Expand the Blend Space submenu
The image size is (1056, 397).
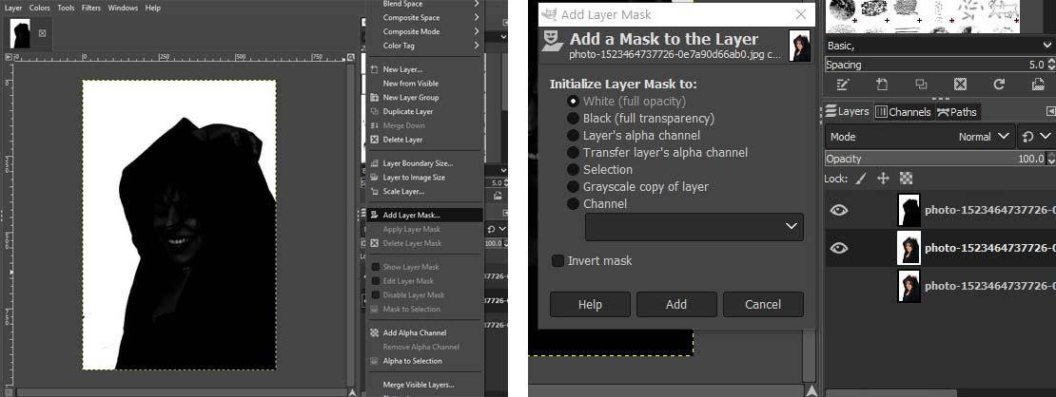pos(425,4)
